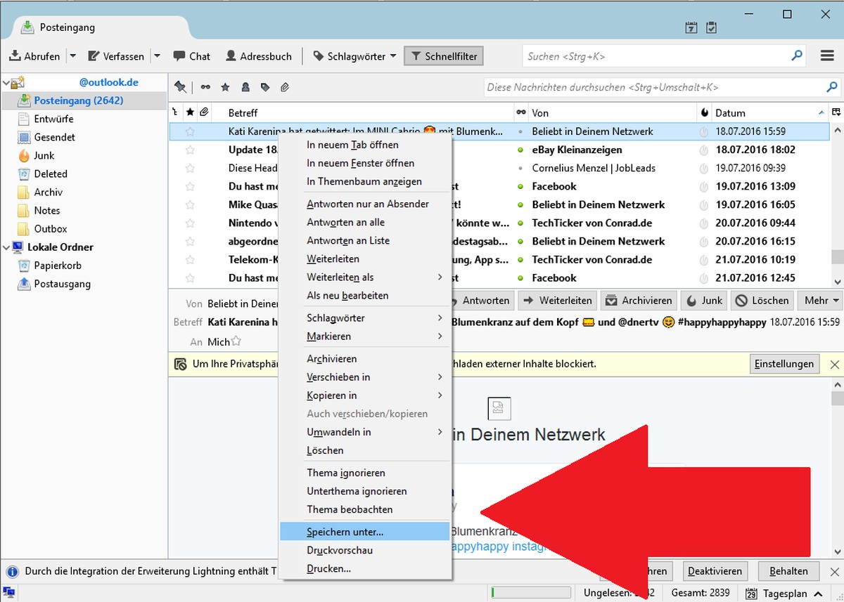Choose Speichern unter in context menu

345,532
